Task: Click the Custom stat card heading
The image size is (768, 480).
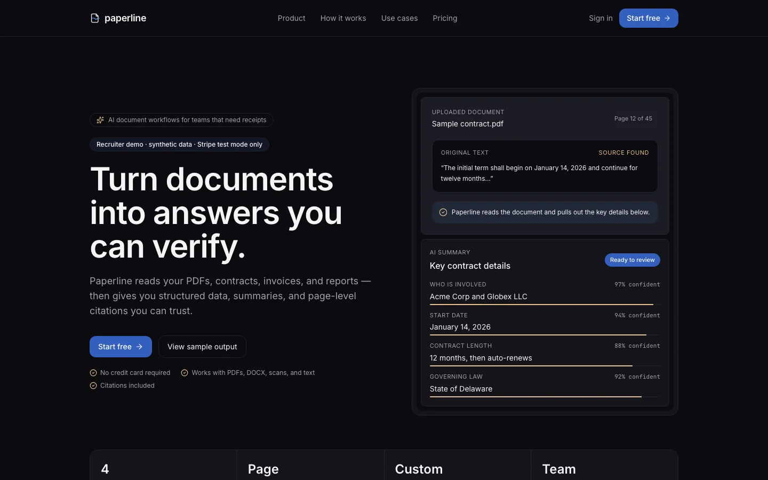Action: click(419, 469)
